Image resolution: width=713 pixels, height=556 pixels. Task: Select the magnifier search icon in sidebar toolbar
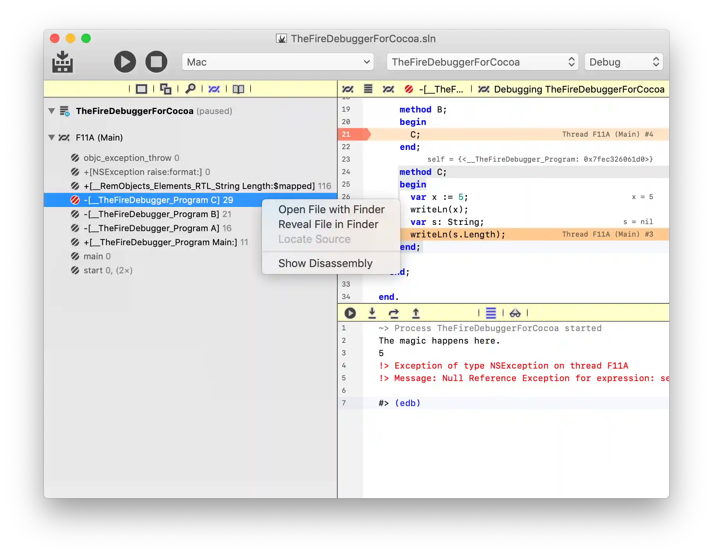click(190, 89)
